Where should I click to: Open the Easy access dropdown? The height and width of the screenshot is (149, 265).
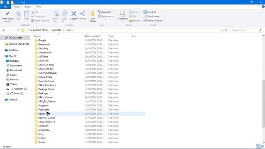[106, 17]
